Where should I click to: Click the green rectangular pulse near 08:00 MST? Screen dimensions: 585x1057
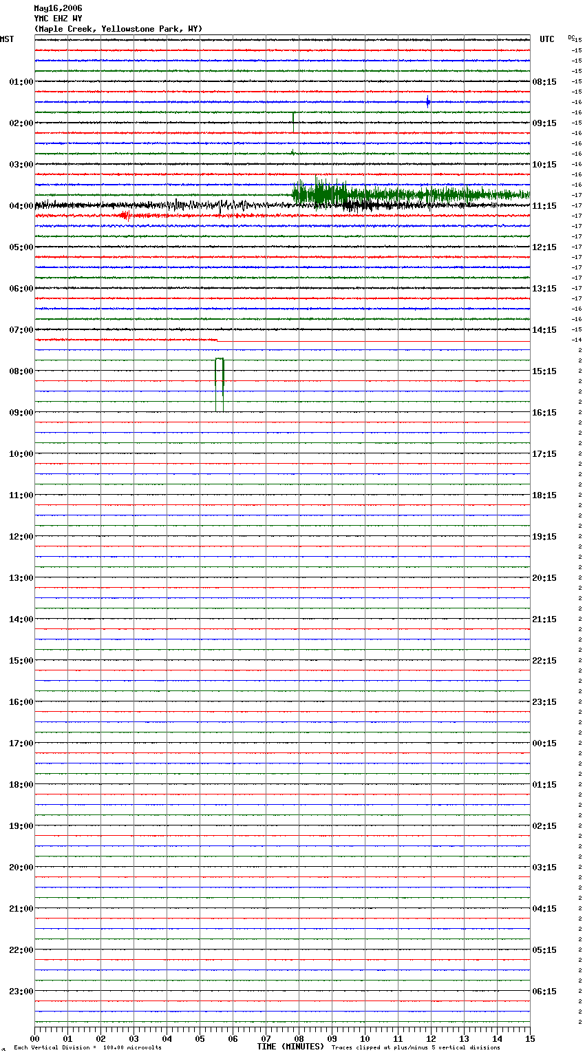coord(220,384)
